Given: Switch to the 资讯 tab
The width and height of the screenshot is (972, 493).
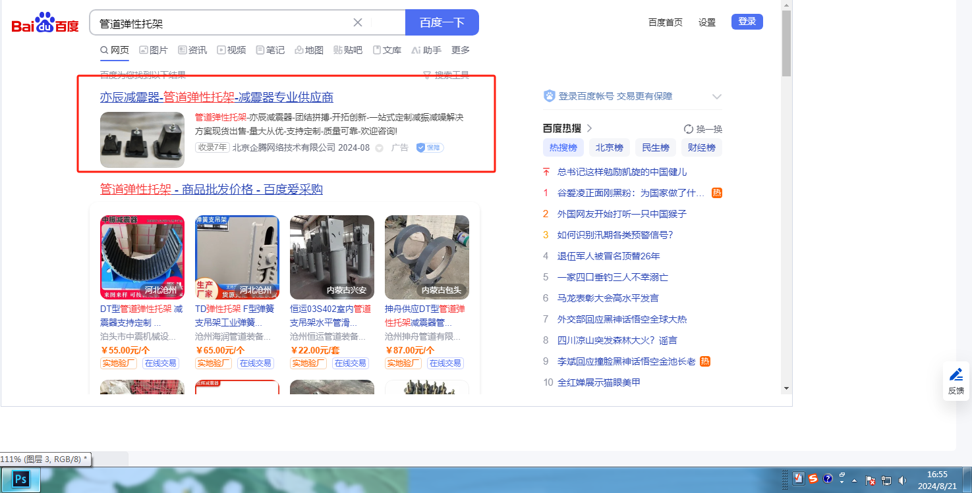Looking at the screenshot, I should pyautogui.click(x=192, y=50).
